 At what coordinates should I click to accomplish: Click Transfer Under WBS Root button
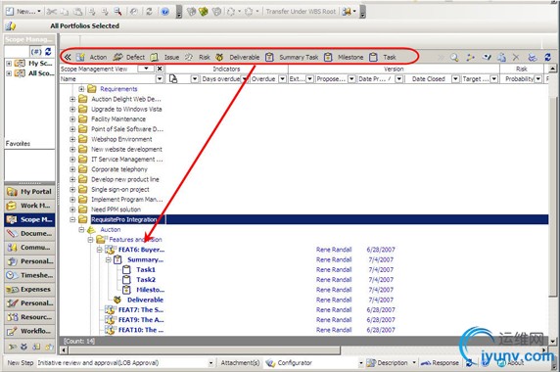[x=301, y=12]
